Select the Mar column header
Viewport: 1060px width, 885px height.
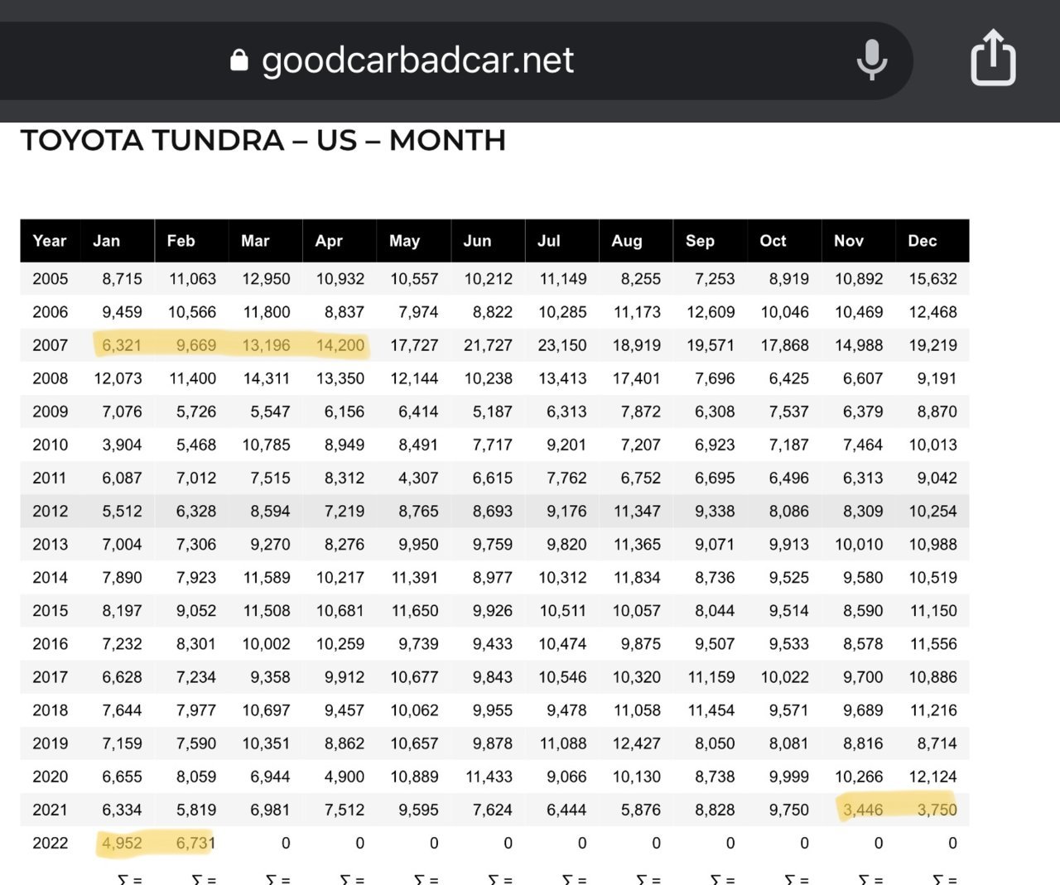[x=266, y=241]
